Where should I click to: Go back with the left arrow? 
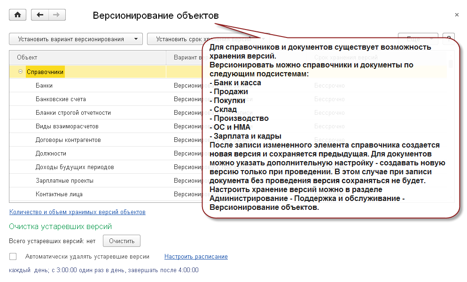39,15
